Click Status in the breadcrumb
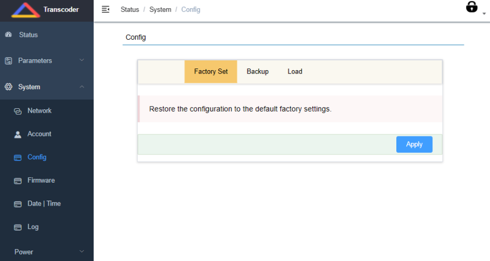This screenshot has height=261, width=490. pos(130,10)
